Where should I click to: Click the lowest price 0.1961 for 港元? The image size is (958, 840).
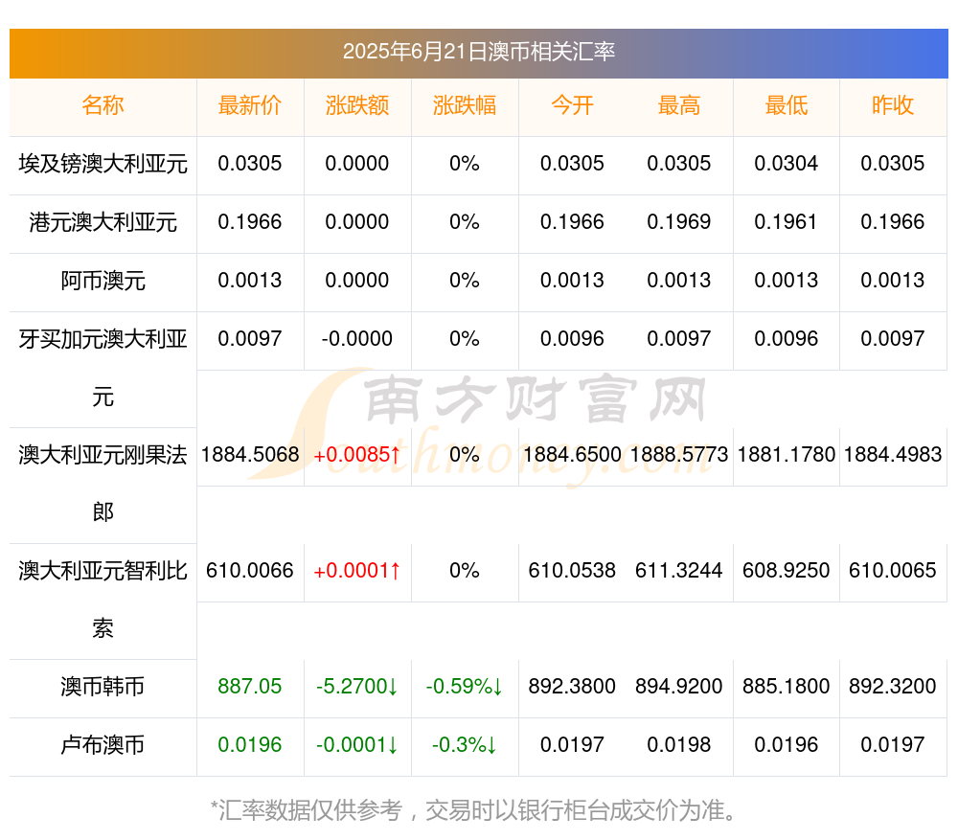tap(787, 222)
